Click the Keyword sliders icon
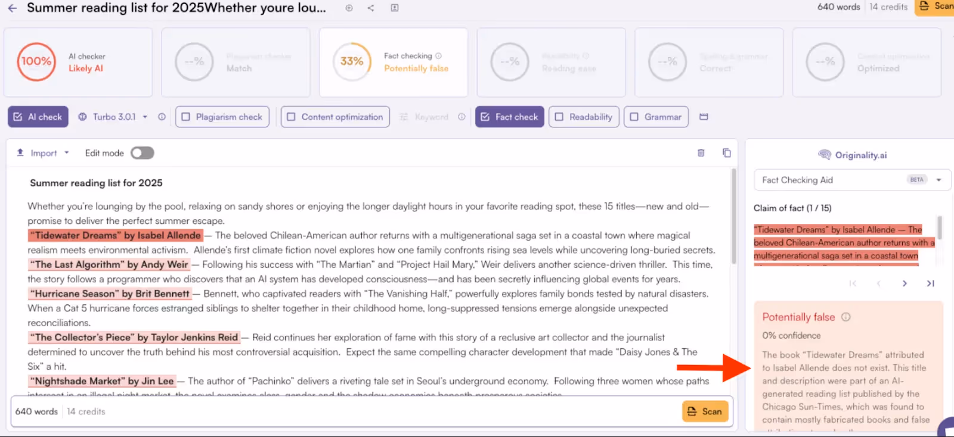 click(404, 117)
